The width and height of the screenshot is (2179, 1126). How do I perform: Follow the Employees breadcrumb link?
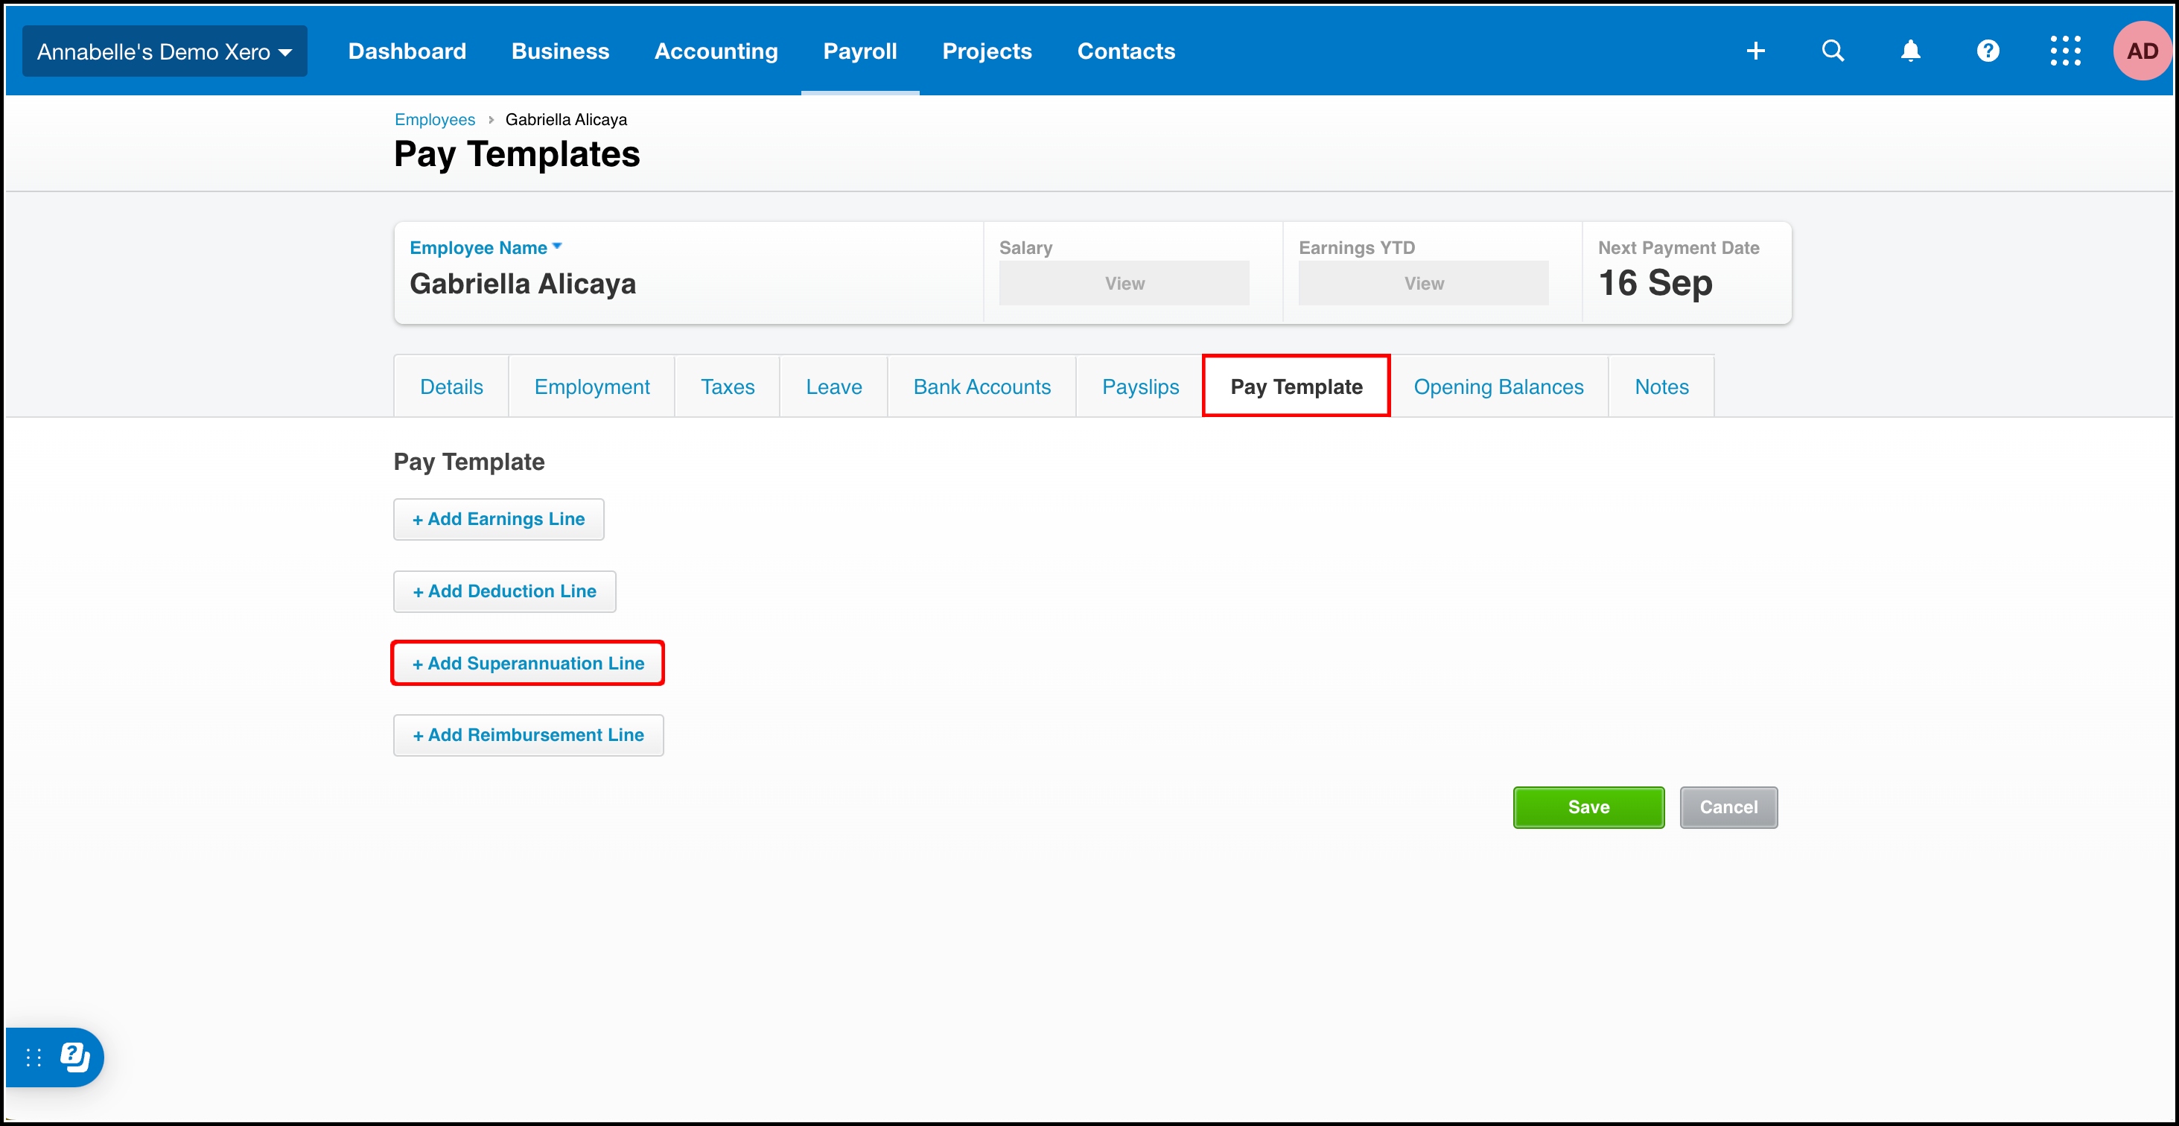point(434,119)
